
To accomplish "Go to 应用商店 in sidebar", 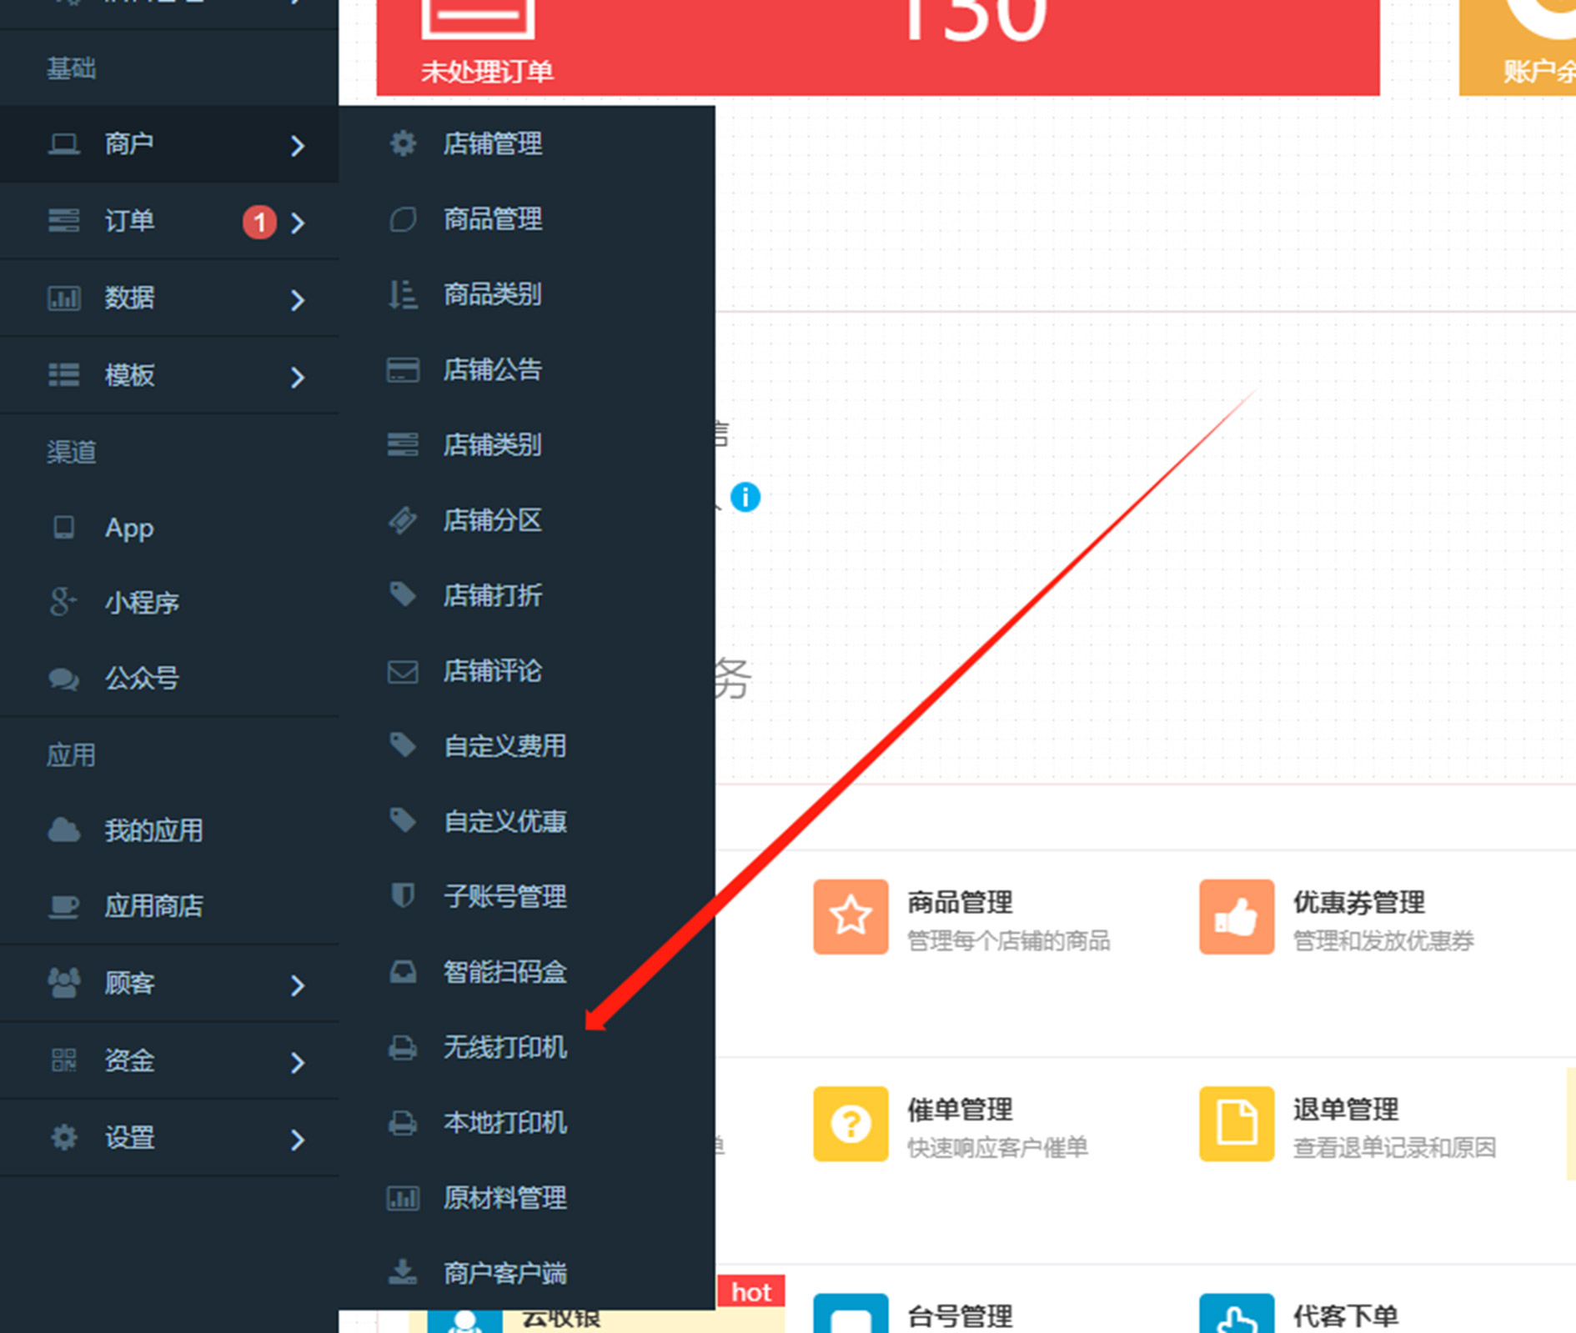I will tap(153, 906).
